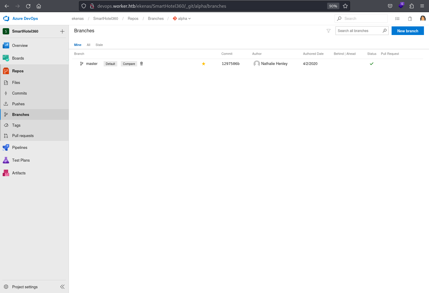The width and height of the screenshot is (429, 293).
Task: Unfavorite the master branch star
Action: tap(204, 64)
